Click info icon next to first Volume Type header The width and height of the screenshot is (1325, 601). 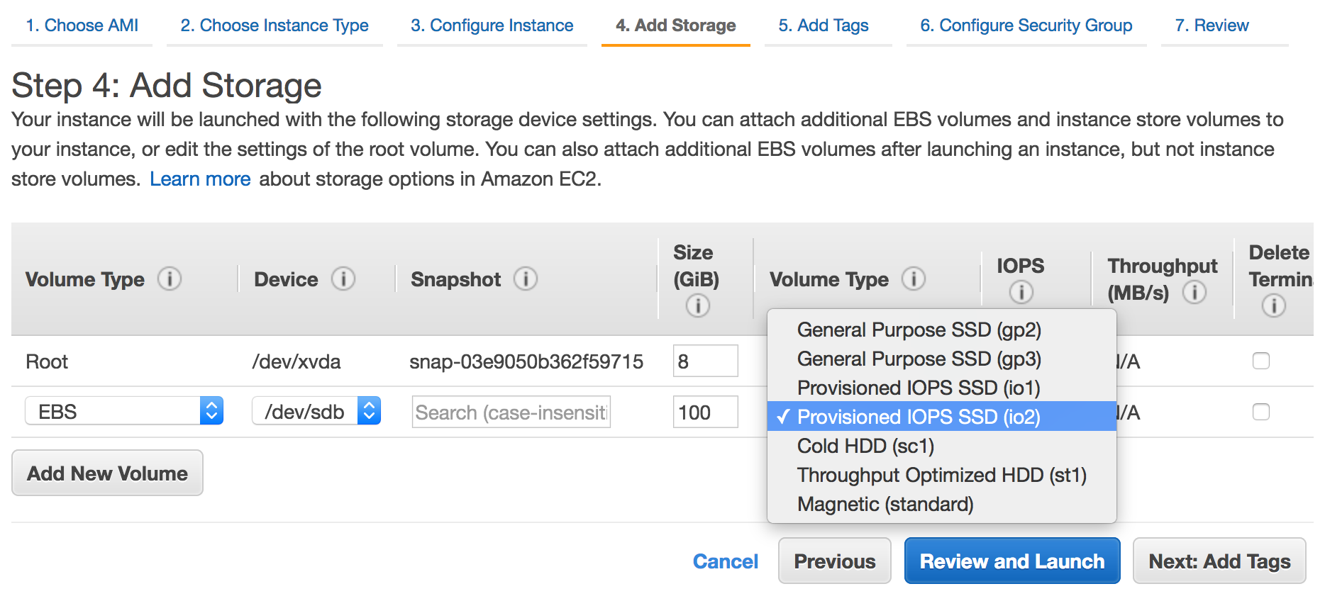(x=169, y=279)
